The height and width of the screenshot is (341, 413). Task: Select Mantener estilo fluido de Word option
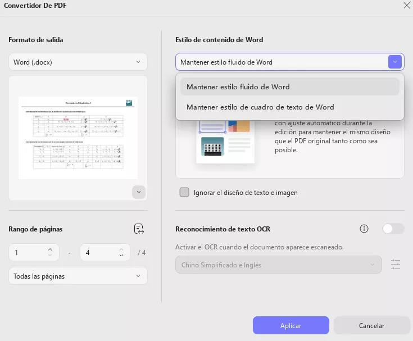[x=290, y=87]
